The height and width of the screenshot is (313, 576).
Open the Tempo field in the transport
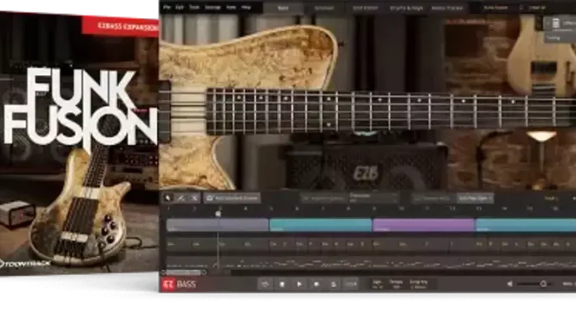(397, 284)
